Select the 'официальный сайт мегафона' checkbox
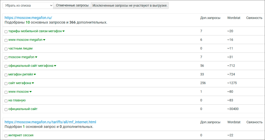This screenshot has height=140, width=265. (6, 66)
